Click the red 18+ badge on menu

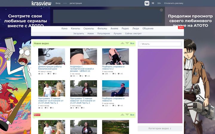point(181,27)
